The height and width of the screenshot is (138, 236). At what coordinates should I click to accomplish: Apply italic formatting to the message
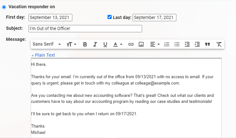pyautogui.click(x=95, y=44)
